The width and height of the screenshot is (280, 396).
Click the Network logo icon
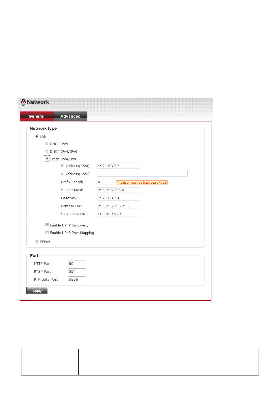[23, 102]
